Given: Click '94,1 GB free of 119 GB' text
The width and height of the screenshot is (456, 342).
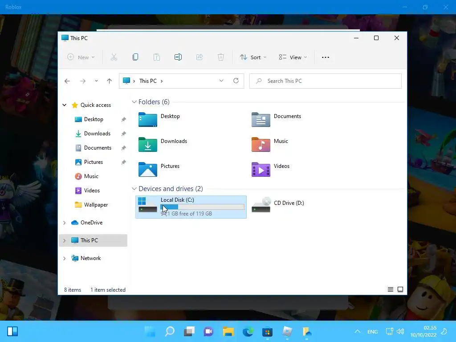Looking at the screenshot, I should point(186,213).
